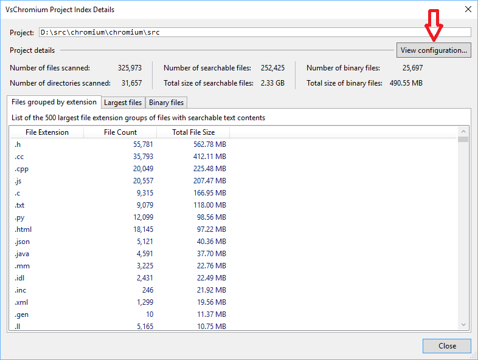This screenshot has height=360, width=478.
Task: Click the vertical scrollbar thumb
Action: click(463, 140)
